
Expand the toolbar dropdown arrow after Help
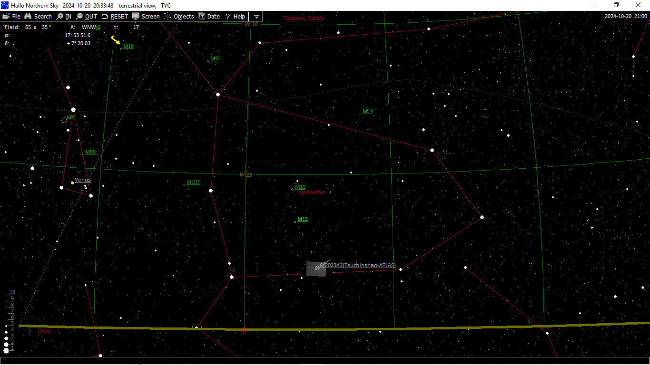pyautogui.click(x=256, y=17)
